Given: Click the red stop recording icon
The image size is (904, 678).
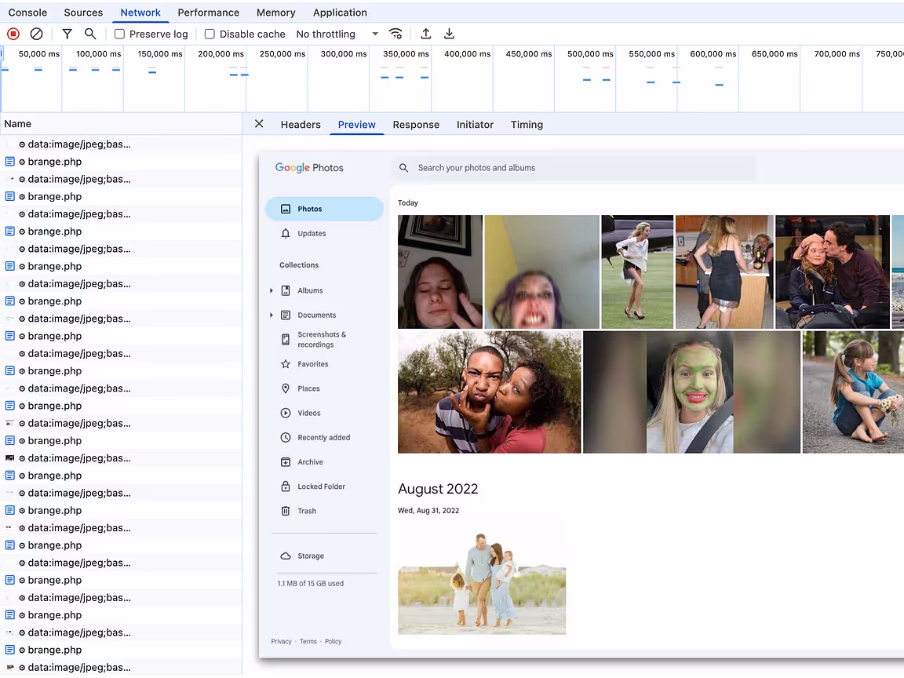Looking at the screenshot, I should (13, 34).
